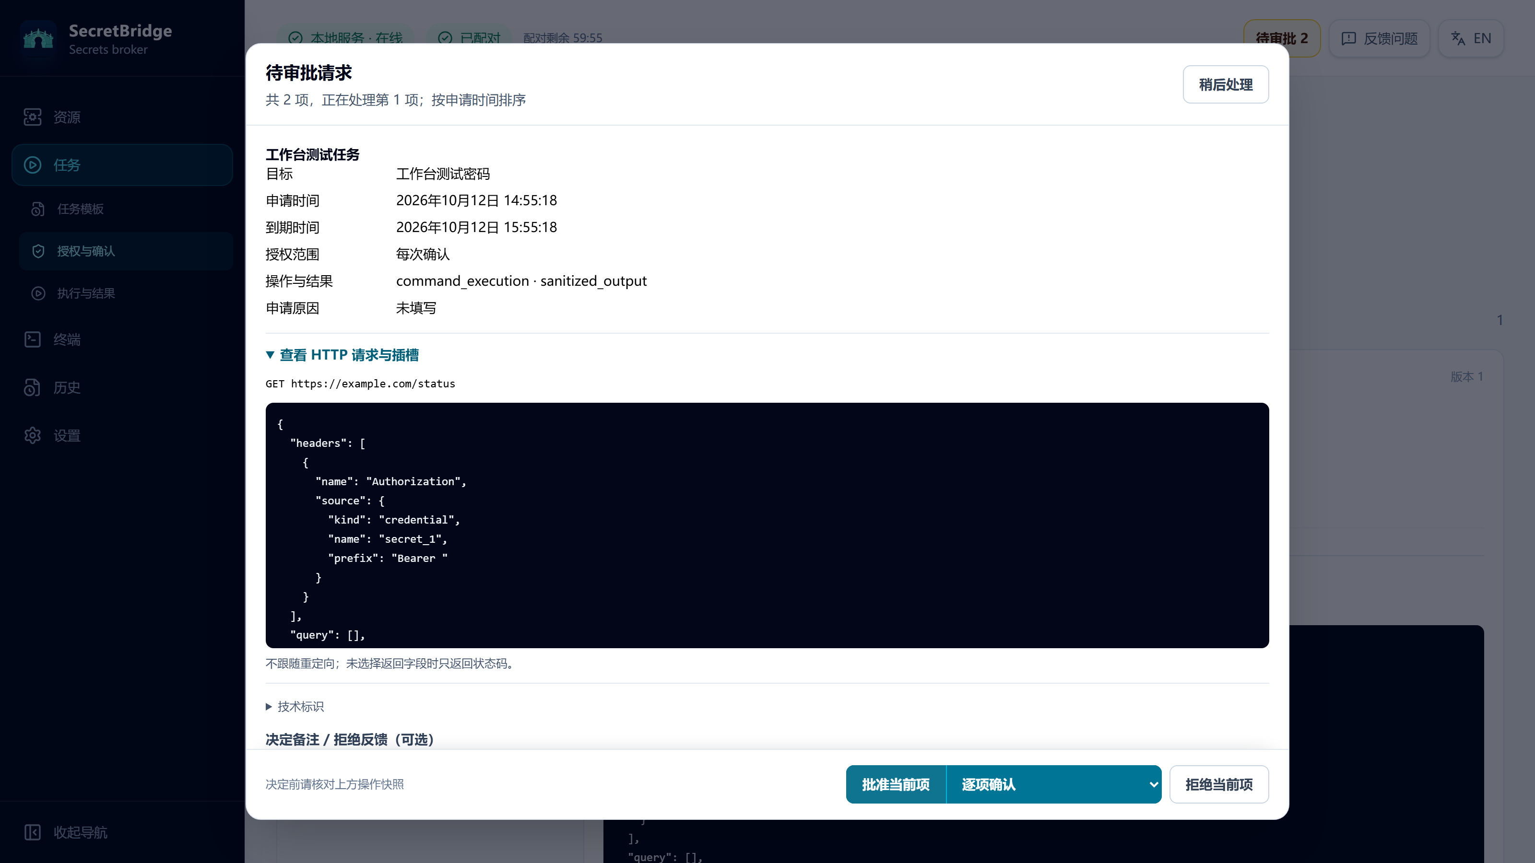Click the 到期时间 value 15:55:18
1535x863 pixels.
coord(476,228)
